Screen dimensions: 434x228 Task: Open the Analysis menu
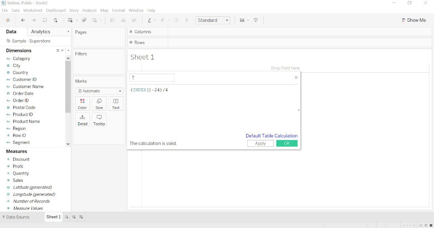pos(89,10)
